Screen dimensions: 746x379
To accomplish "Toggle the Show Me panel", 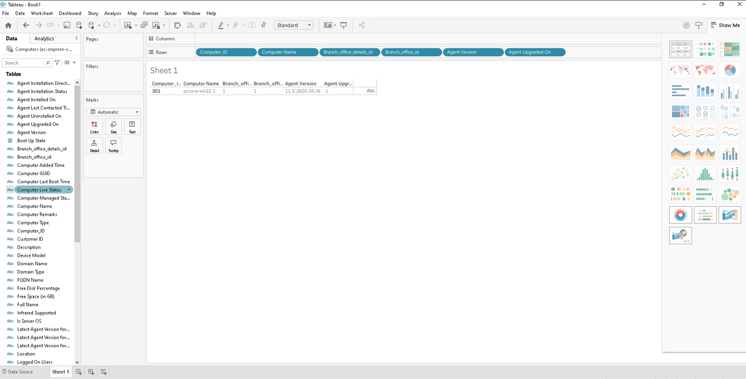I will tap(725, 25).
